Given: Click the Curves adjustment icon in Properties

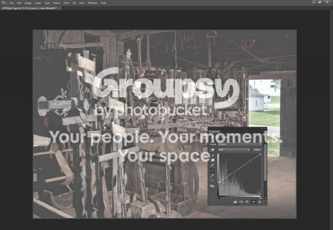Looking at the screenshot, I should (212, 137).
